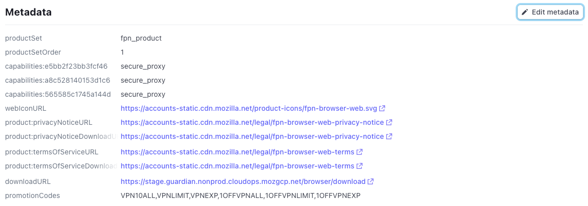The image size is (588, 206).
Task: Click the capabilities:e5bb2f23bb3fcf46 key label
Action: pyautogui.click(x=56, y=67)
